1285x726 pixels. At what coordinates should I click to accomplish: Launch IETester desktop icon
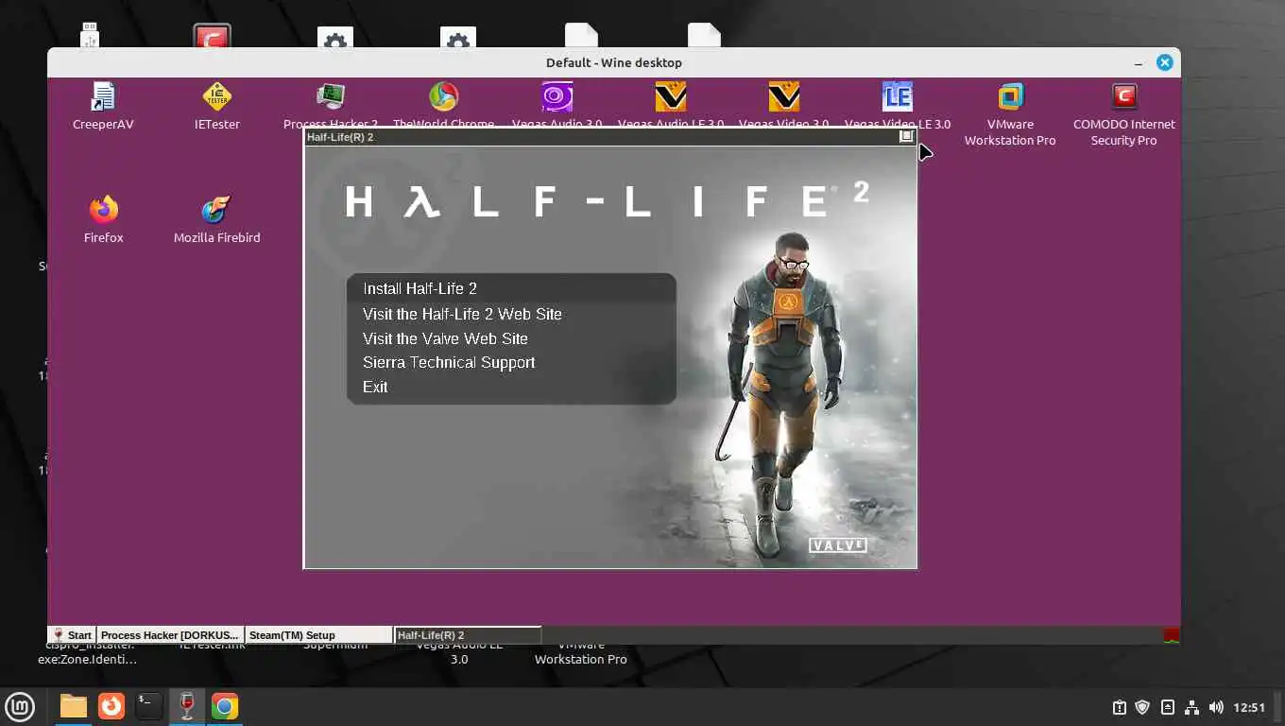point(216,106)
